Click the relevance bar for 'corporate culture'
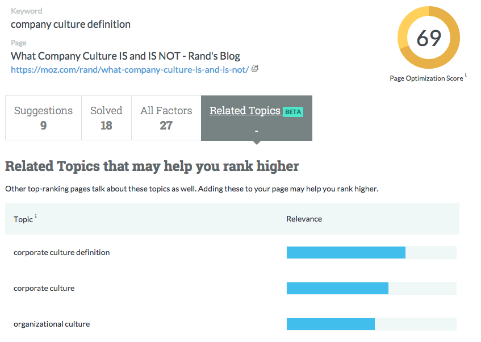Viewport: 481px width, 342px height. click(x=337, y=288)
